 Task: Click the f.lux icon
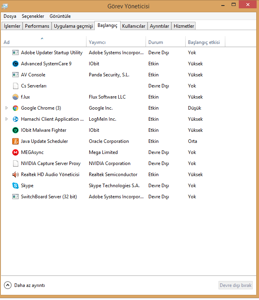pos(15,97)
